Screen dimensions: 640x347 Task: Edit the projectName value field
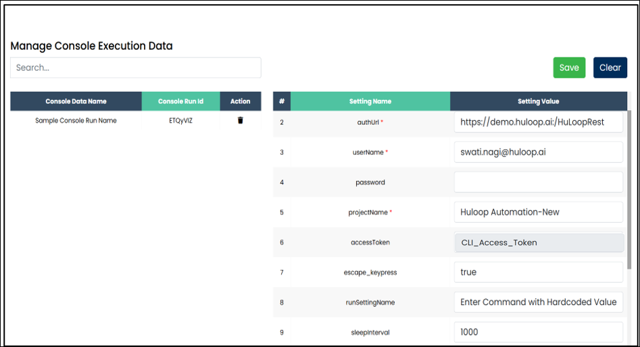click(538, 212)
